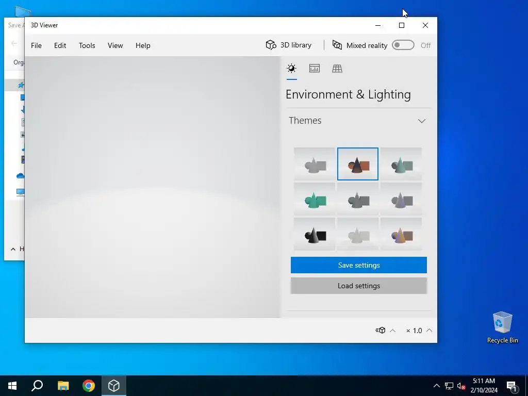The width and height of the screenshot is (528, 396).
Task: Open the Tools menu
Action: (87, 45)
